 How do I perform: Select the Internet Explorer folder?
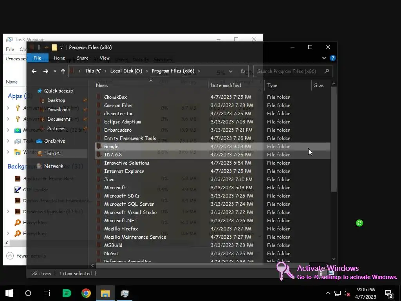124,171
